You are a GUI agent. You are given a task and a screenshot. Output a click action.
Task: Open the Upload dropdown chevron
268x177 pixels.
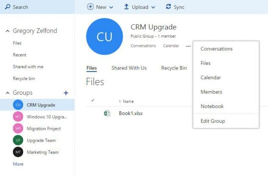coord(153,7)
